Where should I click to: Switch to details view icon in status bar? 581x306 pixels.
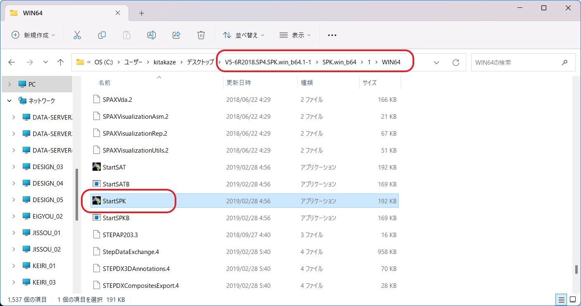[x=562, y=299]
